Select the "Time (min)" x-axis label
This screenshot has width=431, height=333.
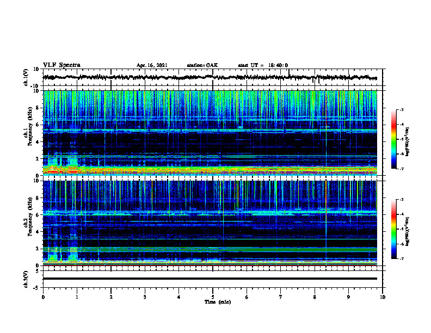(x=218, y=302)
